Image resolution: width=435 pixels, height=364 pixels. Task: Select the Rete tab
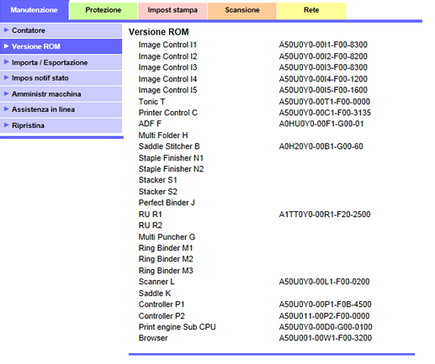(x=311, y=11)
